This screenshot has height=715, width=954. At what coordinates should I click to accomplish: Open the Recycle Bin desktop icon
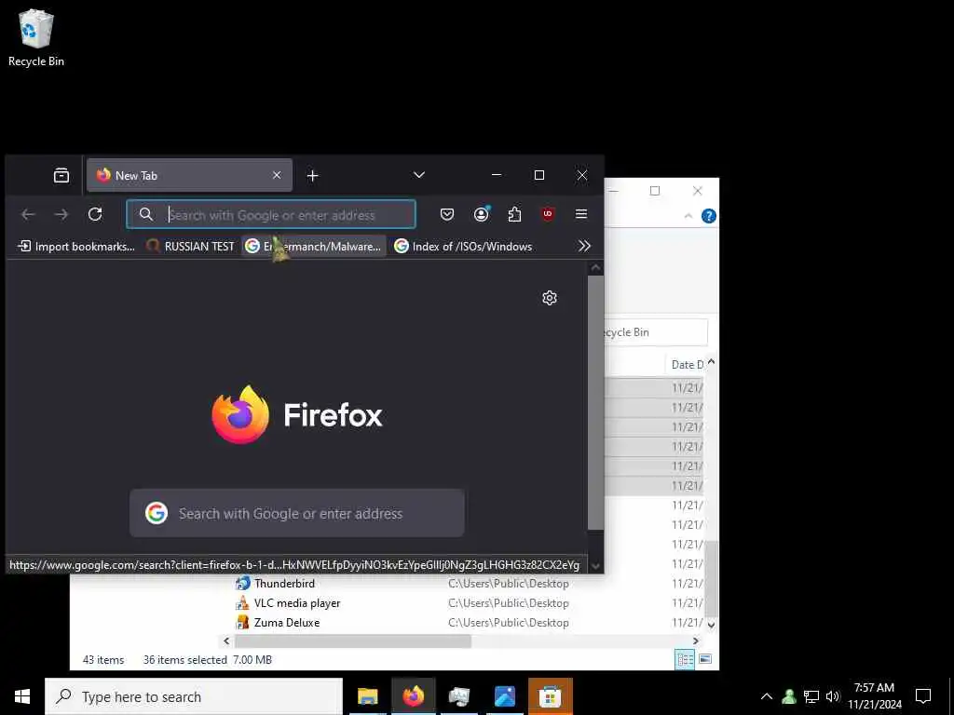pyautogui.click(x=36, y=37)
